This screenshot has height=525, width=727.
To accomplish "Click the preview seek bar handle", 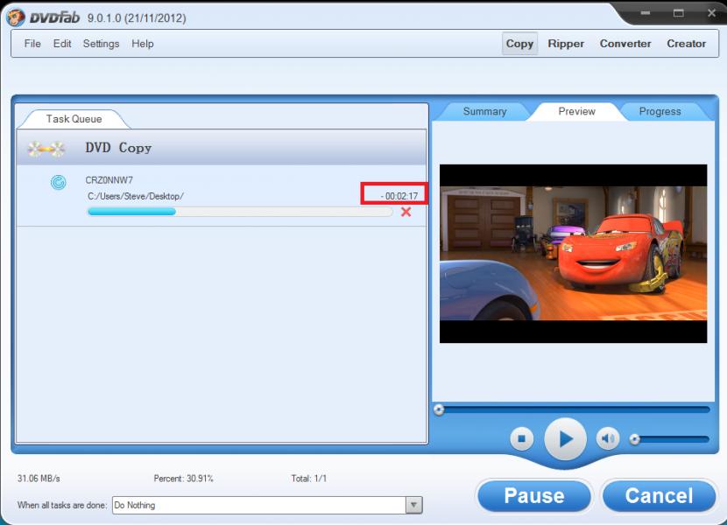I will pos(439,409).
